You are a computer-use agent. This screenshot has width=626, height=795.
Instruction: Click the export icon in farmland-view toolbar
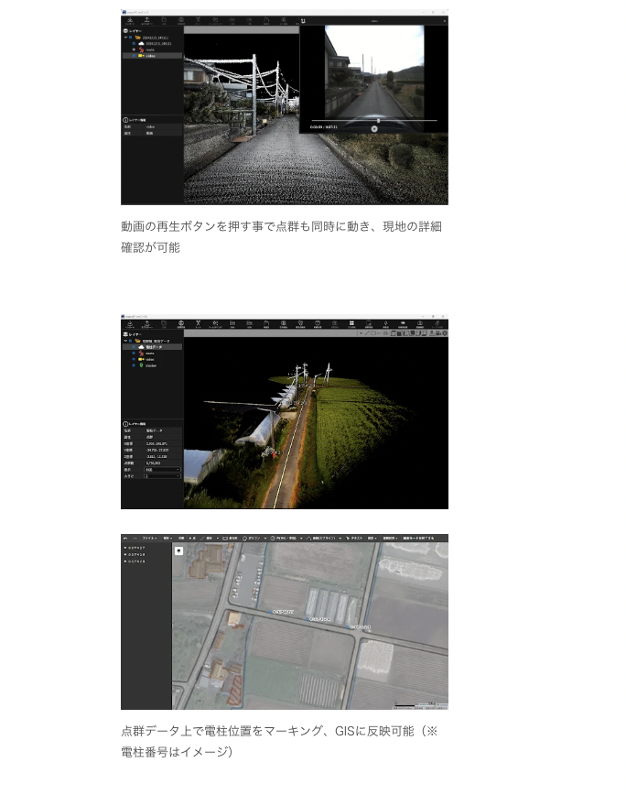[146, 324]
